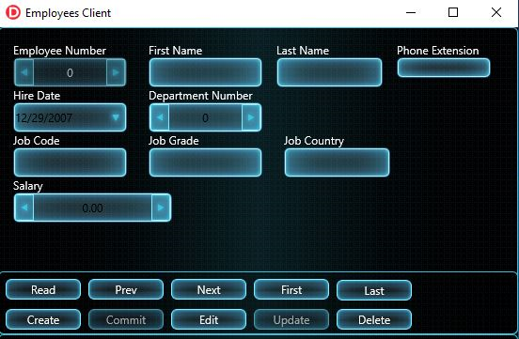This screenshot has width=519, height=339.
Task: Click the Hire Date value 12/29/2007
Action: coord(44,117)
